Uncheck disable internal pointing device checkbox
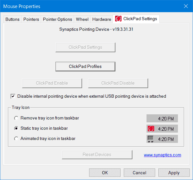 tap(13, 96)
